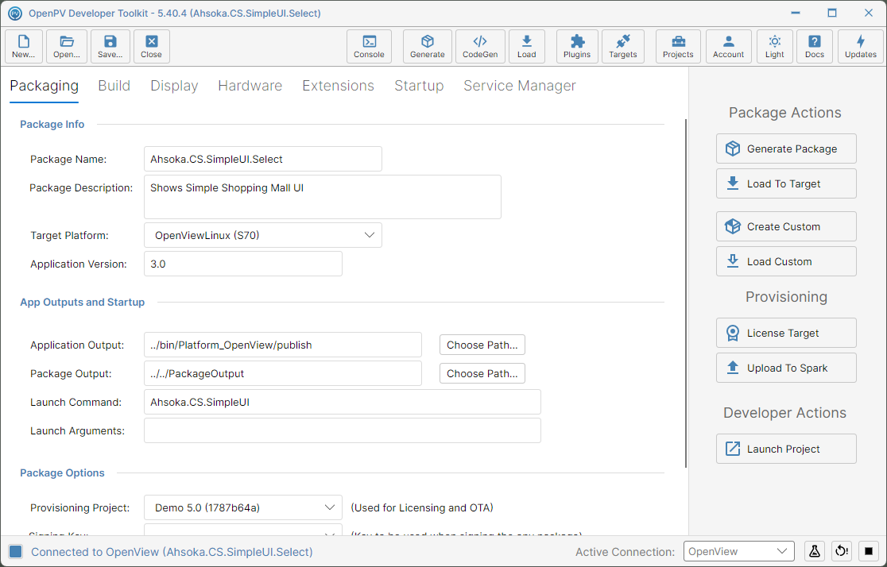Create a new project with New toolbar icon
887x567 pixels.
(x=24, y=46)
